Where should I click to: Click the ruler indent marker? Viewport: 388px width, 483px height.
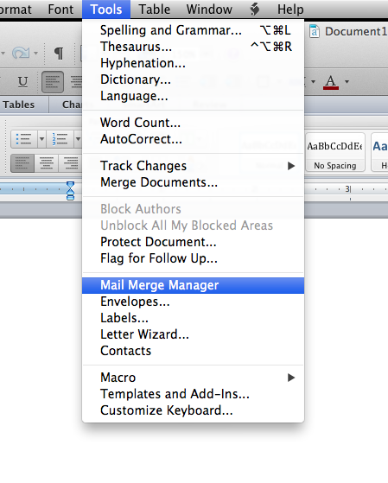tap(70, 190)
